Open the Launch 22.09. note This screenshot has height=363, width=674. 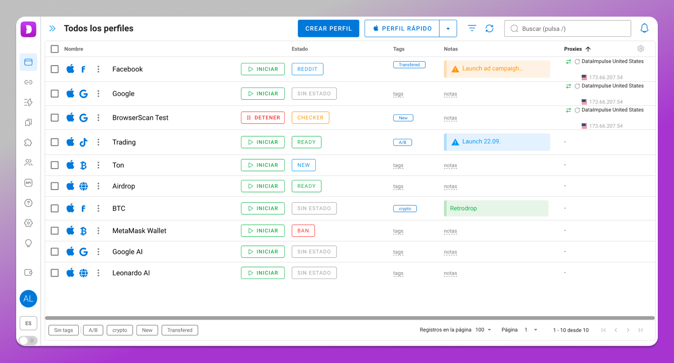pyautogui.click(x=497, y=142)
